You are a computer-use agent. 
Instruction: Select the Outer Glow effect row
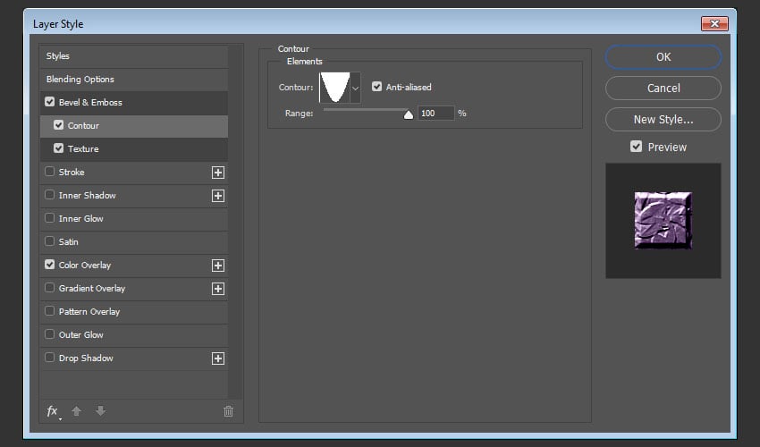pyautogui.click(x=134, y=335)
